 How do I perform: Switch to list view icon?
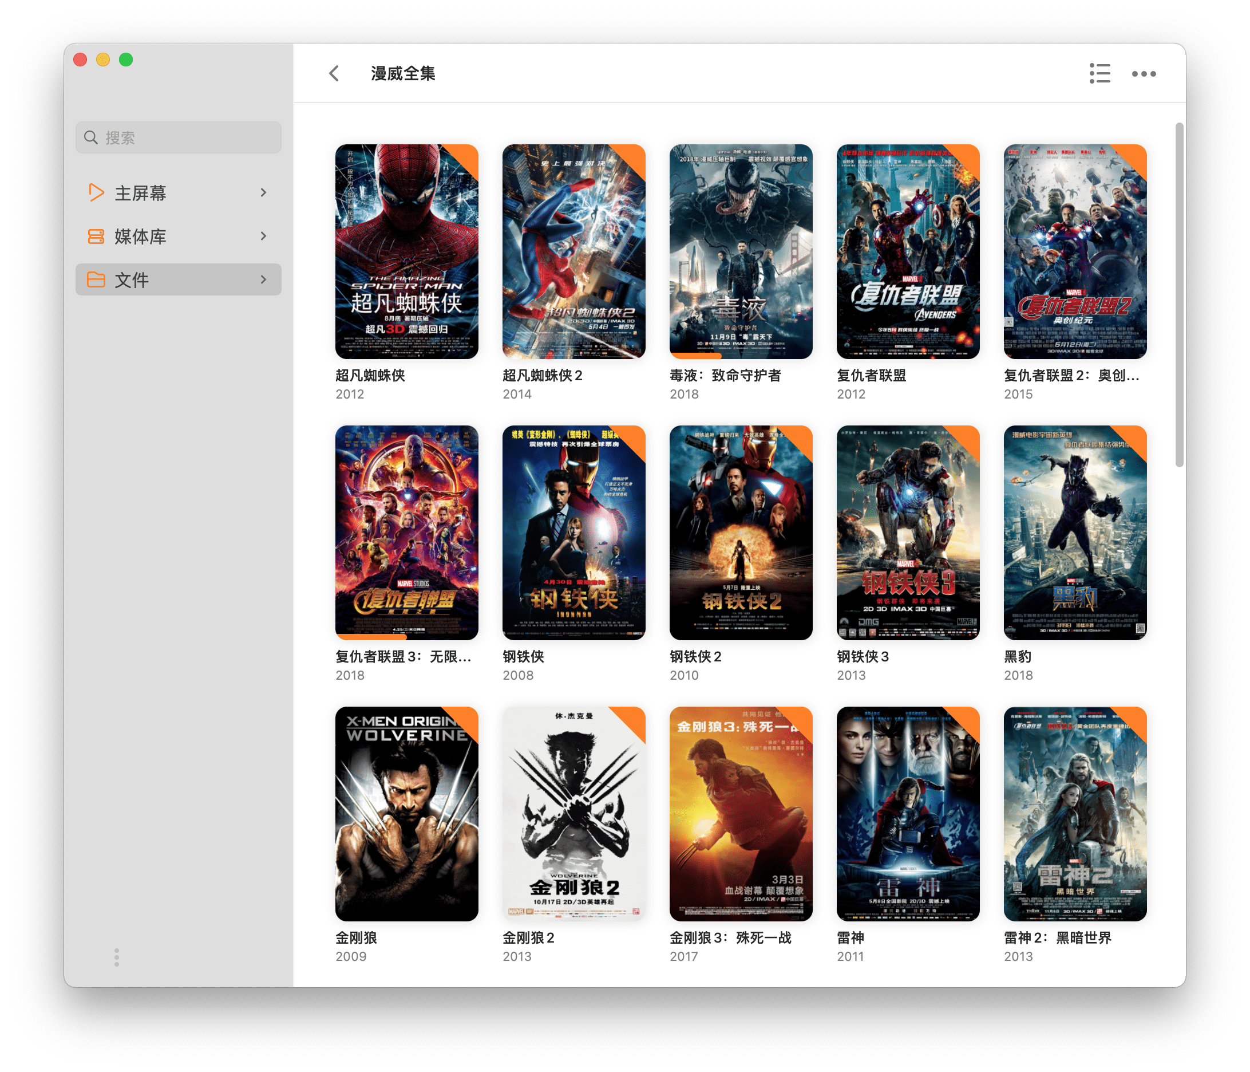click(1099, 74)
